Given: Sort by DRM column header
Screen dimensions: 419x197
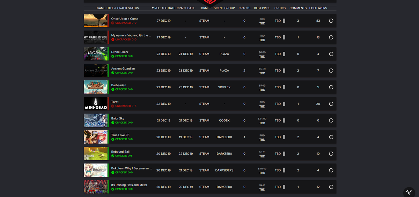Looking at the screenshot, I should pyautogui.click(x=204, y=8).
